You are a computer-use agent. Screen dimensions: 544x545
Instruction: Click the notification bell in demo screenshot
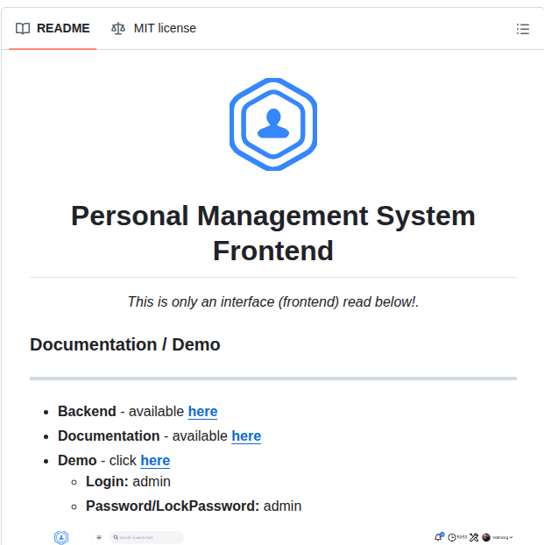[439, 537]
